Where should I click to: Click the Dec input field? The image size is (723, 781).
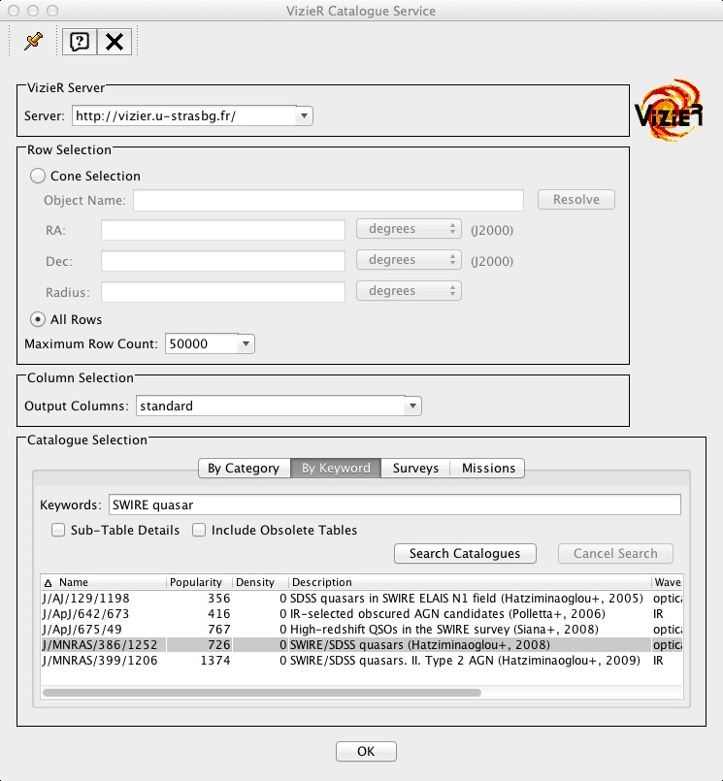pyautogui.click(x=223, y=261)
